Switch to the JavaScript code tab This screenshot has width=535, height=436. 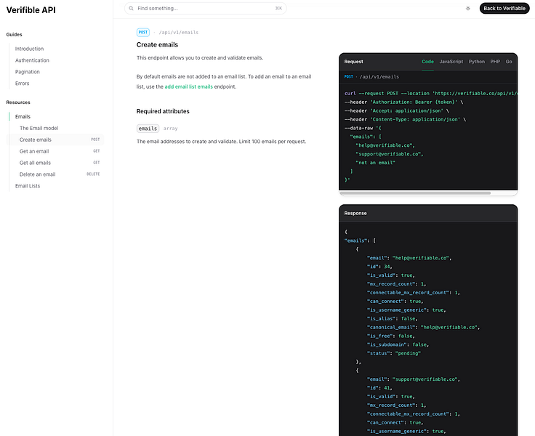(x=451, y=62)
